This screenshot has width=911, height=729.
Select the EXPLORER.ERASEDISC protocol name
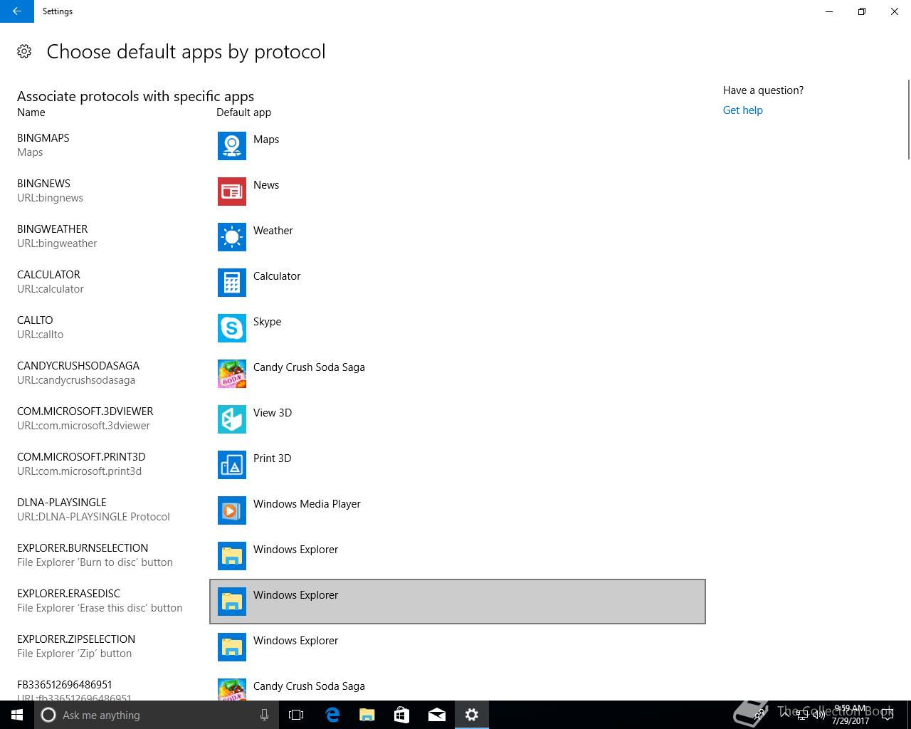click(68, 594)
